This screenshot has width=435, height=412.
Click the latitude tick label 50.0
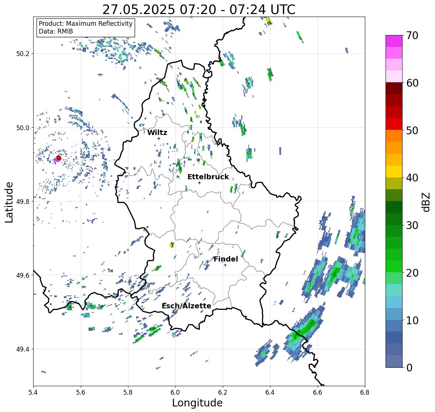pos(23,128)
